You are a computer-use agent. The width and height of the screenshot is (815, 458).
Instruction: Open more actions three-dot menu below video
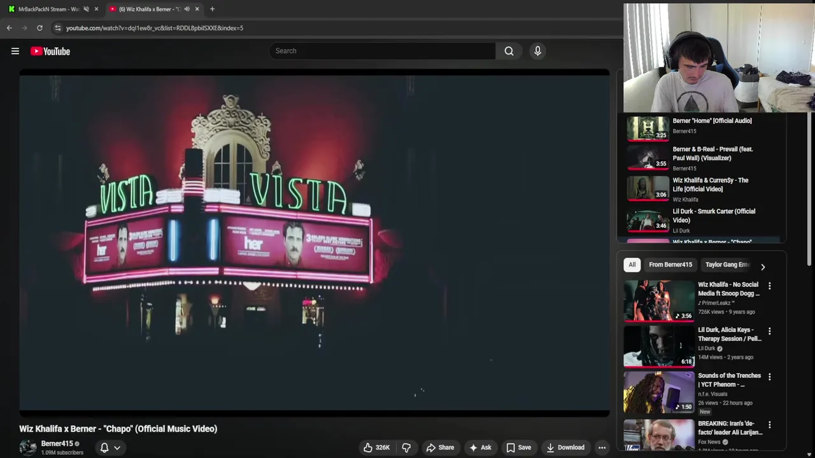602,448
